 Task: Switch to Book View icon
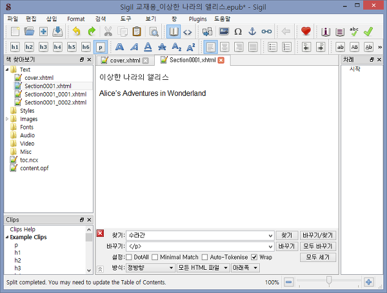pos(174,32)
